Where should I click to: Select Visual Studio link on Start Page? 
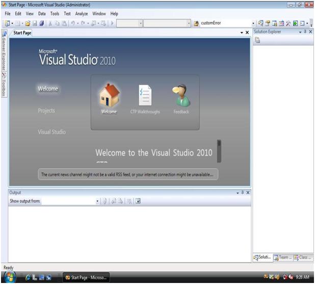point(51,132)
